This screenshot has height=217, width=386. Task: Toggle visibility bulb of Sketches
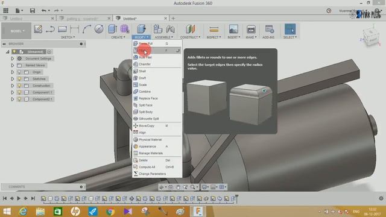point(19,79)
